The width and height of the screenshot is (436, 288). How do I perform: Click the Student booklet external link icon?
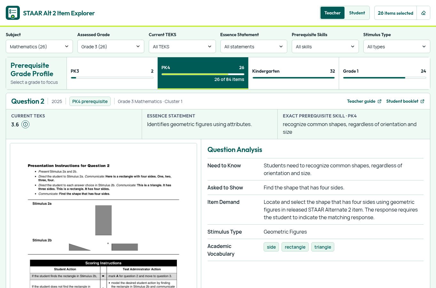click(x=422, y=101)
